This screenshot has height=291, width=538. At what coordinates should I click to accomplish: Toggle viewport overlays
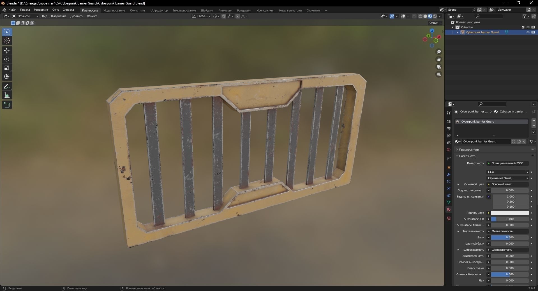point(403,16)
